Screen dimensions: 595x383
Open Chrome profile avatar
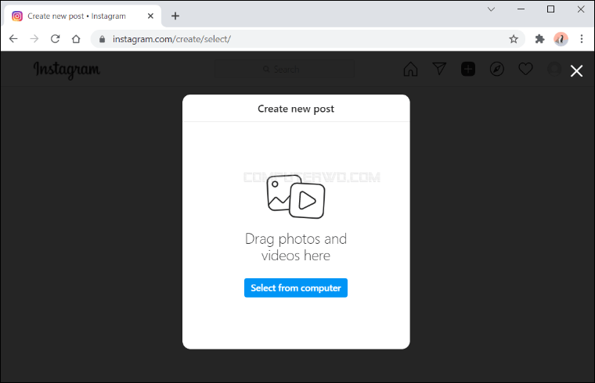pyautogui.click(x=561, y=38)
